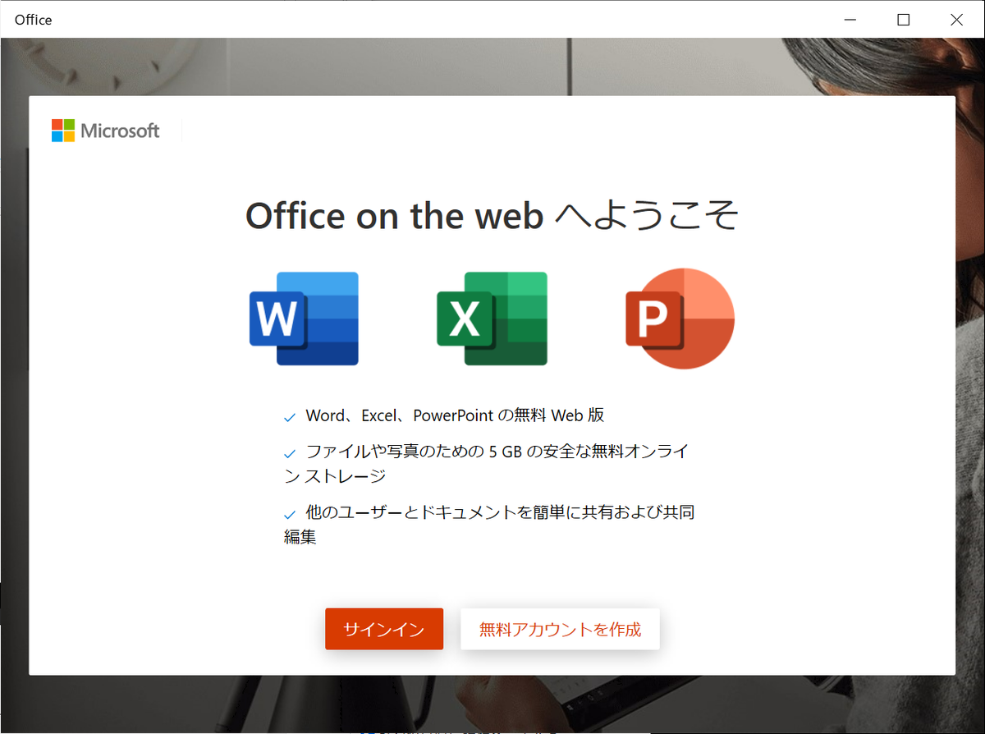Click the Microsoft wordmark text
Viewport: 985px width, 734px height.
(119, 131)
